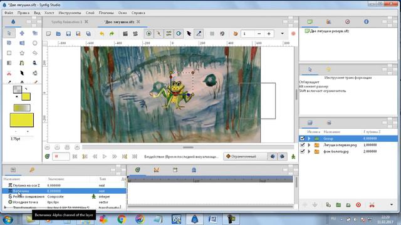Click the Save As toolbar icon
Image resolution: width=401 pixels, height=225 pixels.
pyautogui.click(x=78, y=34)
